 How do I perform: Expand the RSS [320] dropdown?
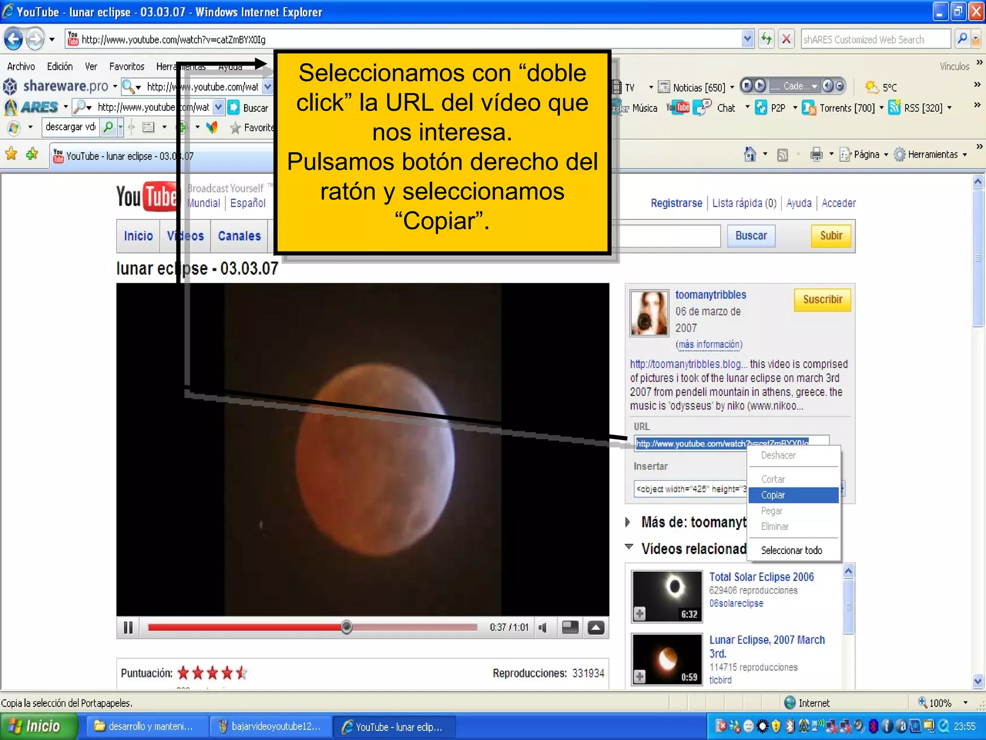point(949,107)
